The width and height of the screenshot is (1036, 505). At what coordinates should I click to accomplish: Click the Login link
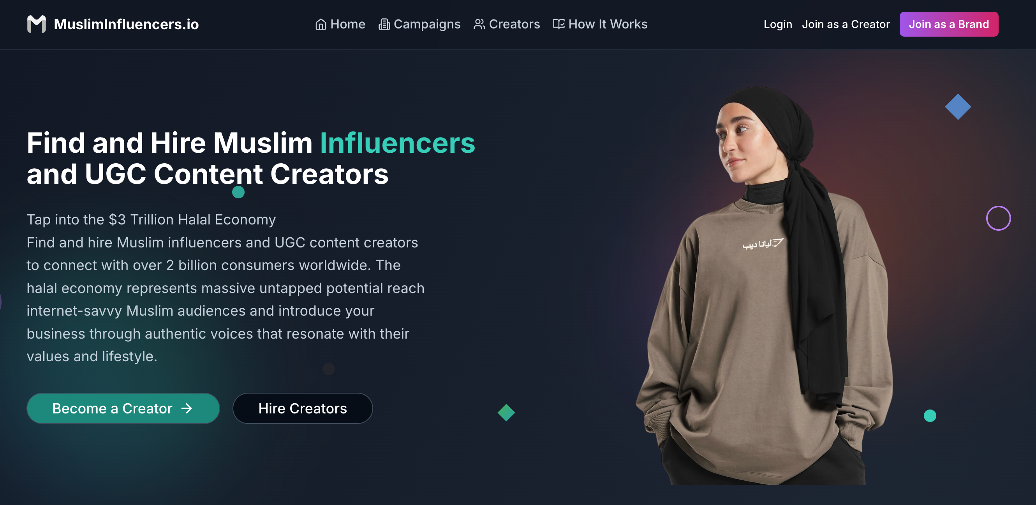pyautogui.click(x=778, y=25)
